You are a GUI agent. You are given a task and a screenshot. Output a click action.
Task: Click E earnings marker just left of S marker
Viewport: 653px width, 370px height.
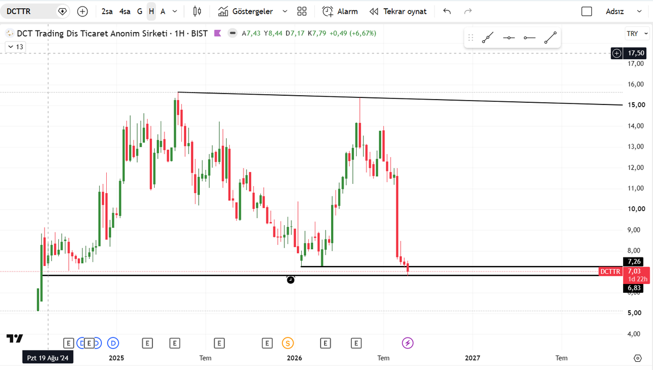click(267, 343)
